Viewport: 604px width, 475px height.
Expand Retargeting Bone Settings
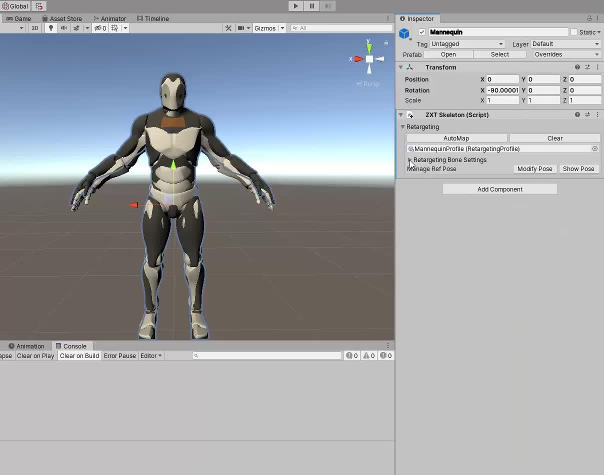[x=410, y=159]
